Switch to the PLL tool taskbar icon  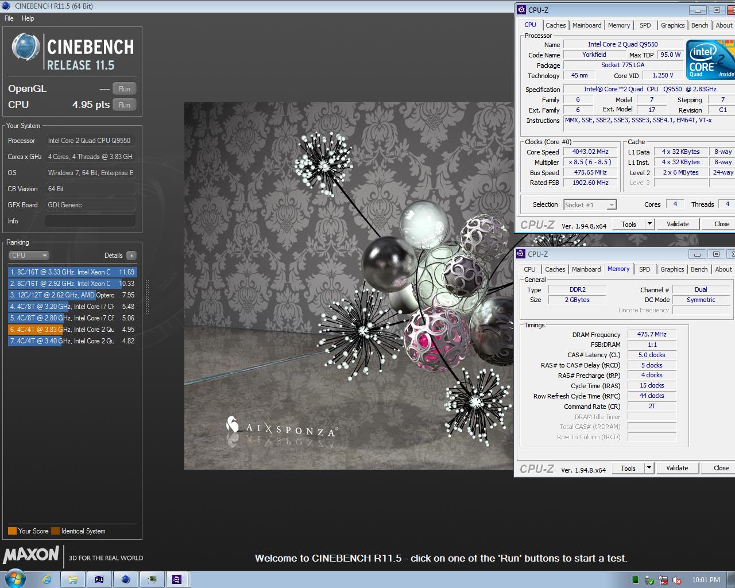pos(99,579)
